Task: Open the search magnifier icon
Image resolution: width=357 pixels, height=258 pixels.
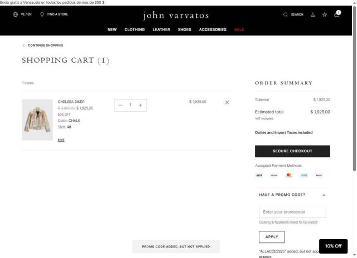Action: (x=285, y=14)
